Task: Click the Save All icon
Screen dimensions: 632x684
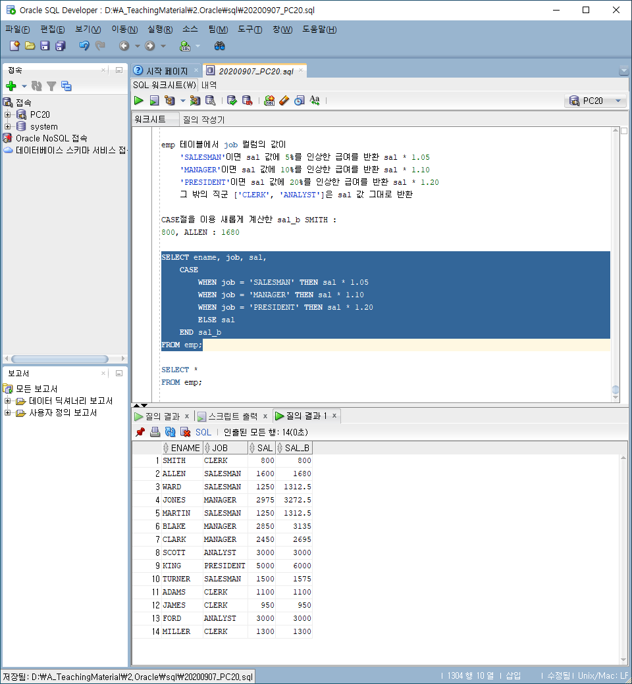Action: [61, 46]
